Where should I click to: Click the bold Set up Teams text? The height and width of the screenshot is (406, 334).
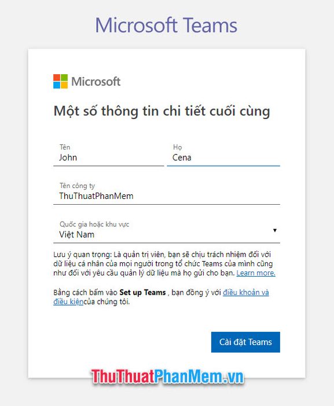coord(142,292)
